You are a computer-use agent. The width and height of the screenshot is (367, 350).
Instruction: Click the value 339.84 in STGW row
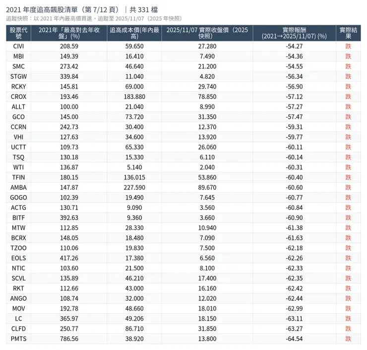[69, 76]
